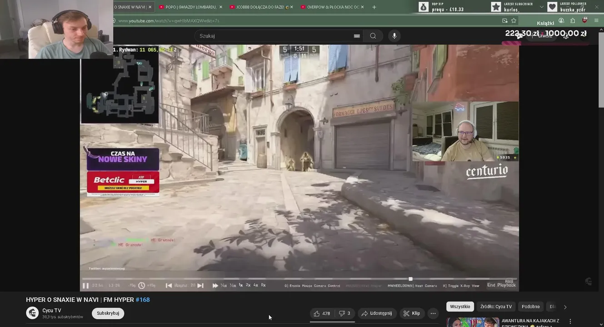Viewport: 604px width, 327px height.
Task: Open the on-screen keyboard icon in search box
Action: click(357, 36)
